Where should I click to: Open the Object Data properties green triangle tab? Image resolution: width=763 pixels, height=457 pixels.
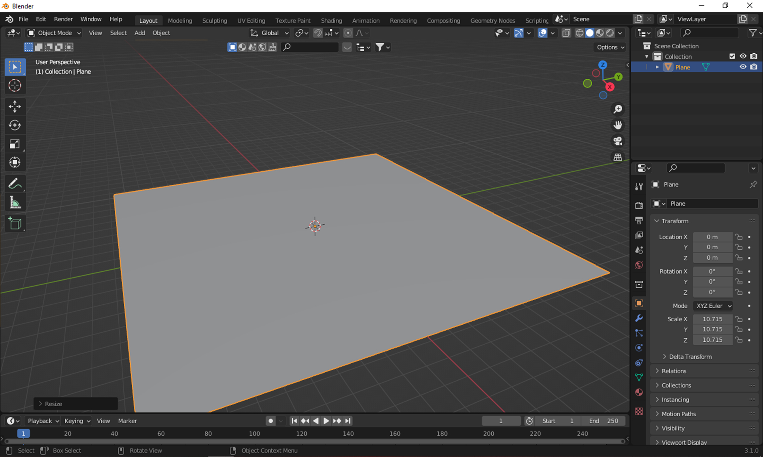(x=639, y=377)
